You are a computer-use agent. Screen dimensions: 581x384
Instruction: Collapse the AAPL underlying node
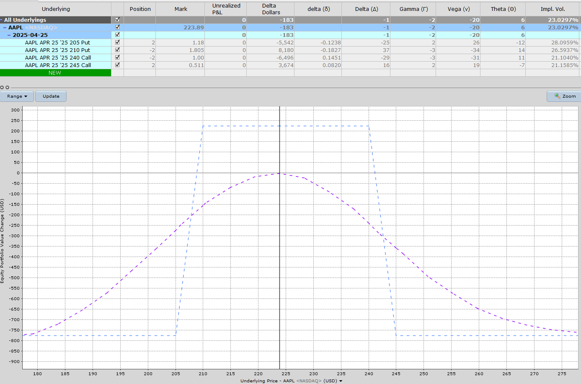click(x=5, y=27)
